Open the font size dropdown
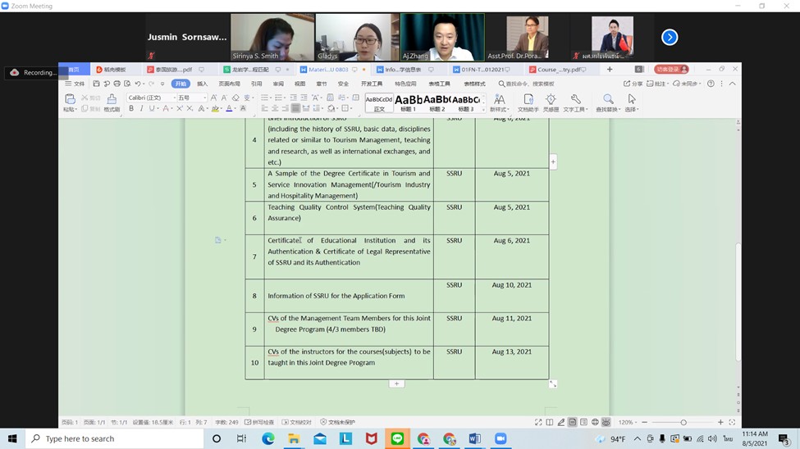 coord(204,98)
